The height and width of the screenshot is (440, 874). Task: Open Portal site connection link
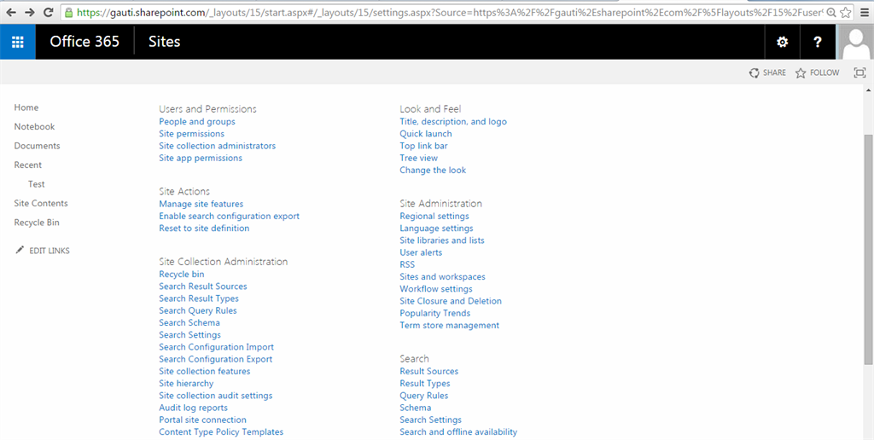pyautogui.click(x=203, y=420)
